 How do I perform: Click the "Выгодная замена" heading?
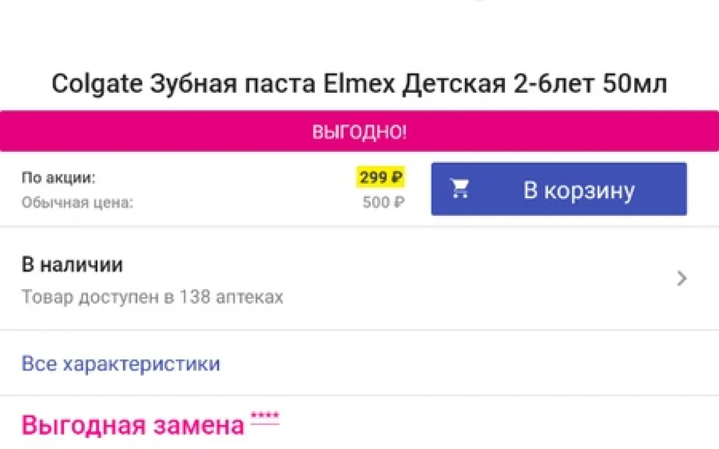[132, 425]
